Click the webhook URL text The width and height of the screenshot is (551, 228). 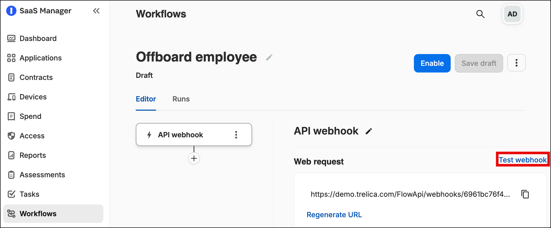click(x=410, y=194)
